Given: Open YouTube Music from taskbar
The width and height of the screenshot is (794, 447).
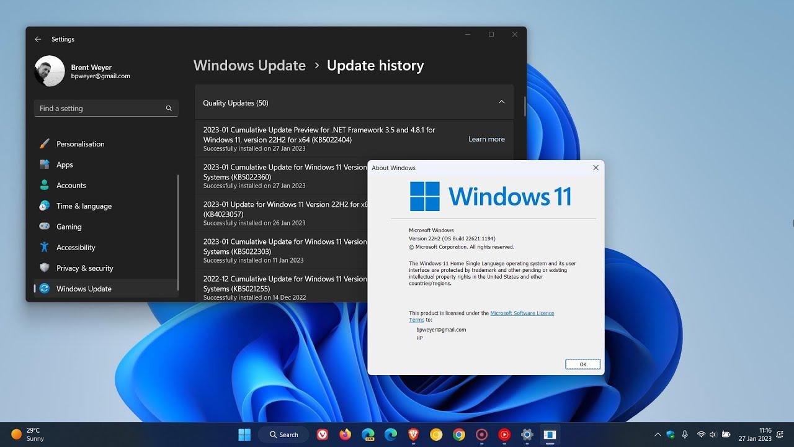Looking at the screenshot, I should (x=504, y=435).
